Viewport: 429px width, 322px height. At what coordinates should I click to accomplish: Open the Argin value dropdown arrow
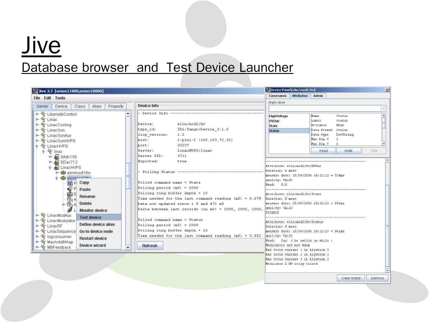(x=383, y=108)
